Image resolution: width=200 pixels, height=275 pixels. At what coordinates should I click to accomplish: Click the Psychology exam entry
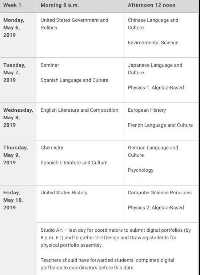click(141, 170)
